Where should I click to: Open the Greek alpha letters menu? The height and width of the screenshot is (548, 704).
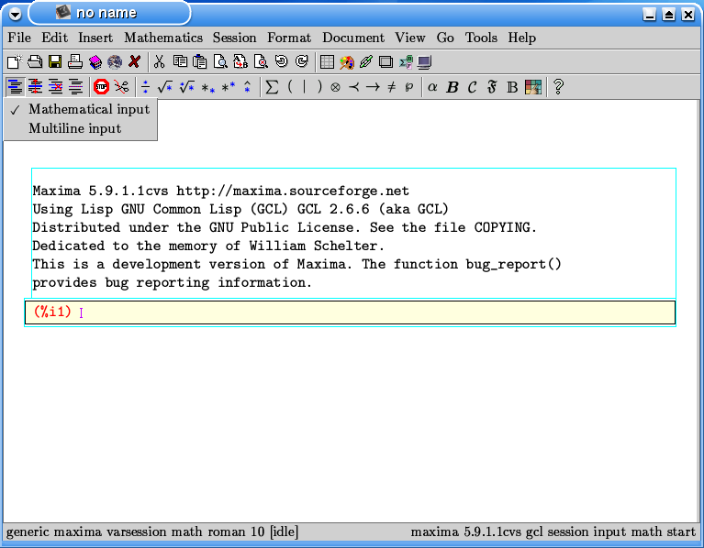(x=432, y=86)
